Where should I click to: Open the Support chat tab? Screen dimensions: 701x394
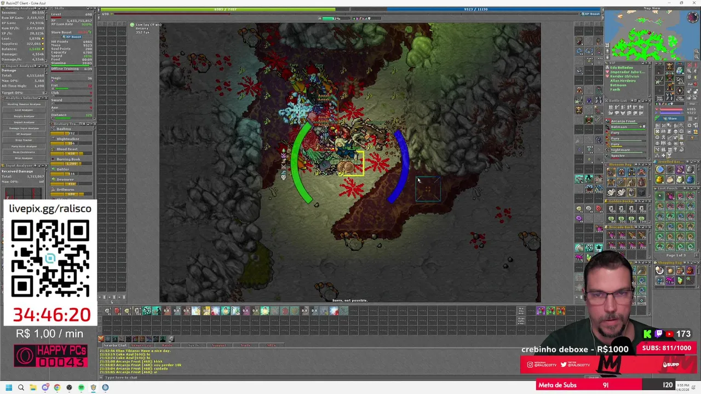(x=219, y=345)
